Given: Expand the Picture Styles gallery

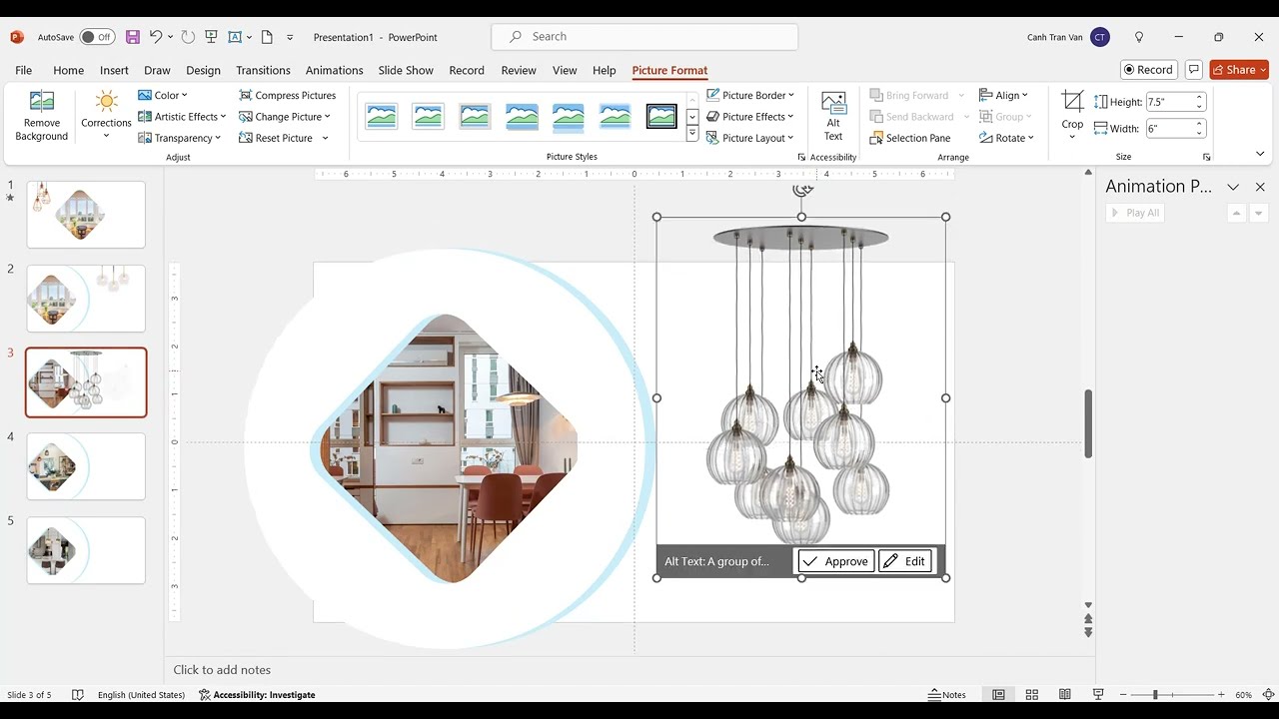Looking at the screenshot, I should pos(691,134).
